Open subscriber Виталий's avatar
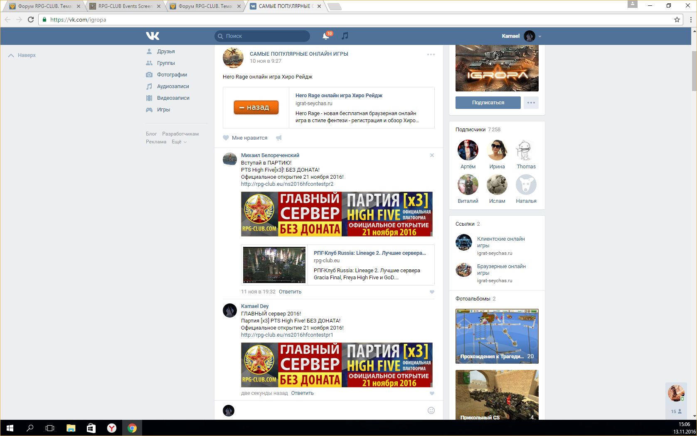The width and height of the screenshot is (697, 436). tap(468, 185)
